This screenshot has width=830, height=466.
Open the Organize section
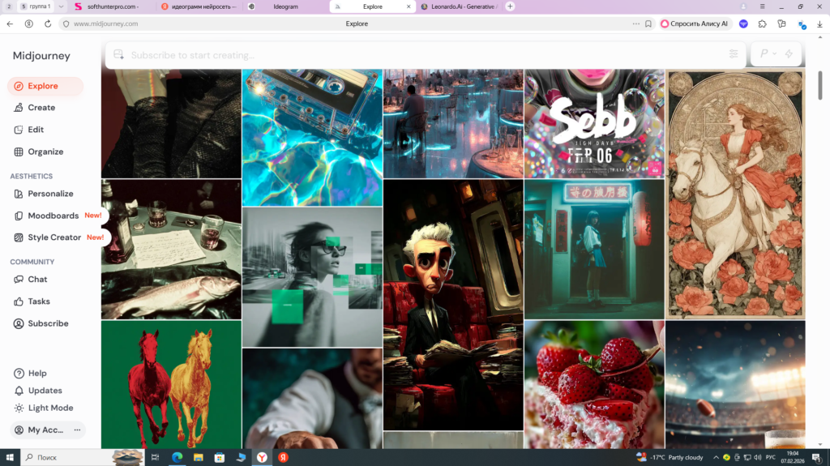45,152
